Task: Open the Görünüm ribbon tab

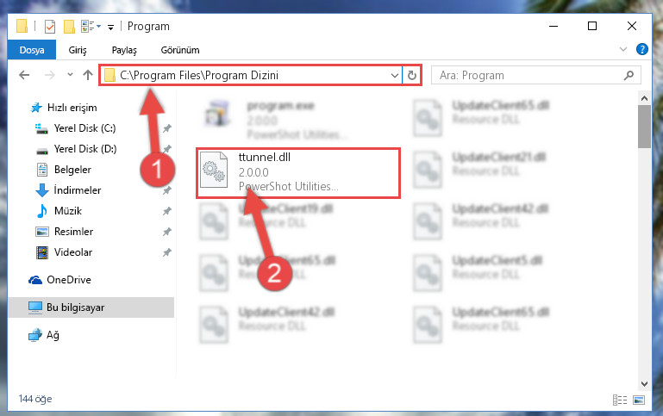Action: pyautogui.click(x=180, y=50)
